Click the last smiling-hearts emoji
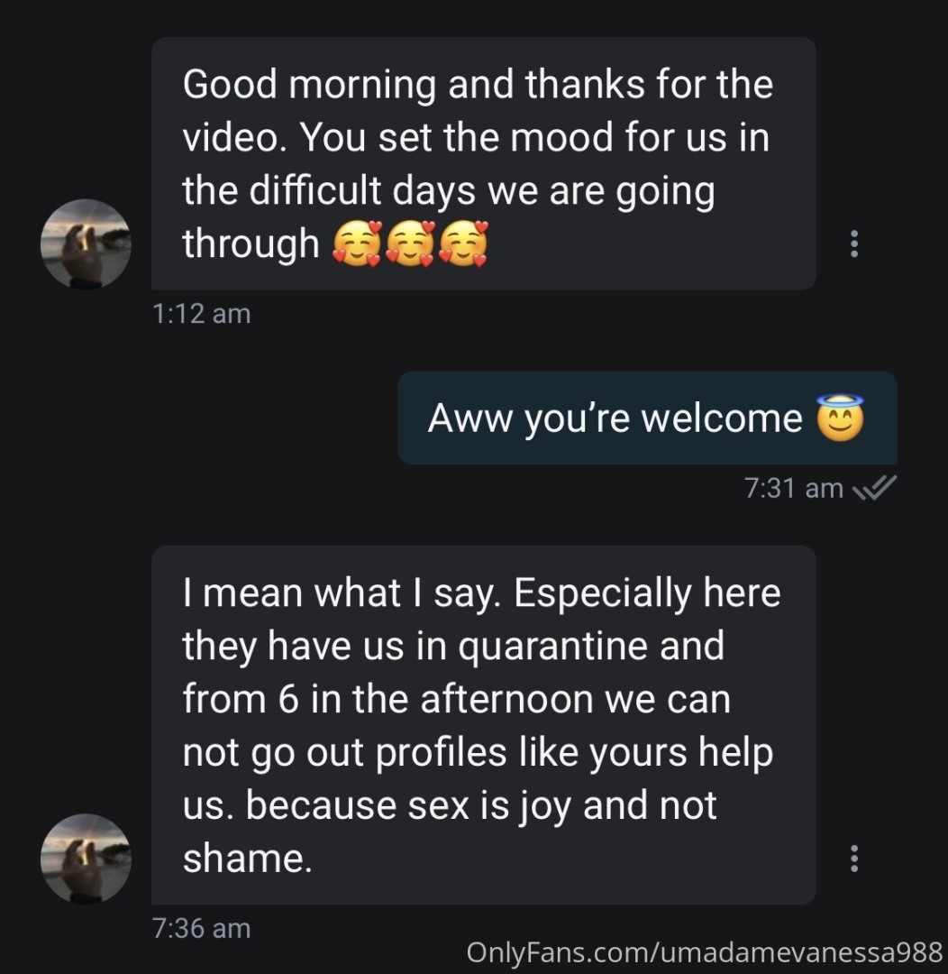Image resolution: width=948 pixels, height=974 pixels. coord(463,244)
